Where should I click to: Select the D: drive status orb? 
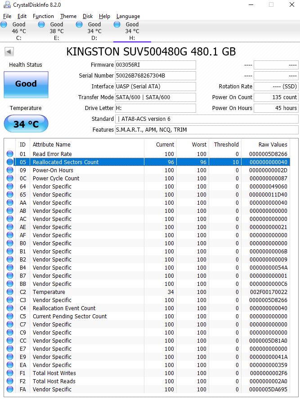80,24
